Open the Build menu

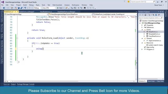click(x=25, y=5)
